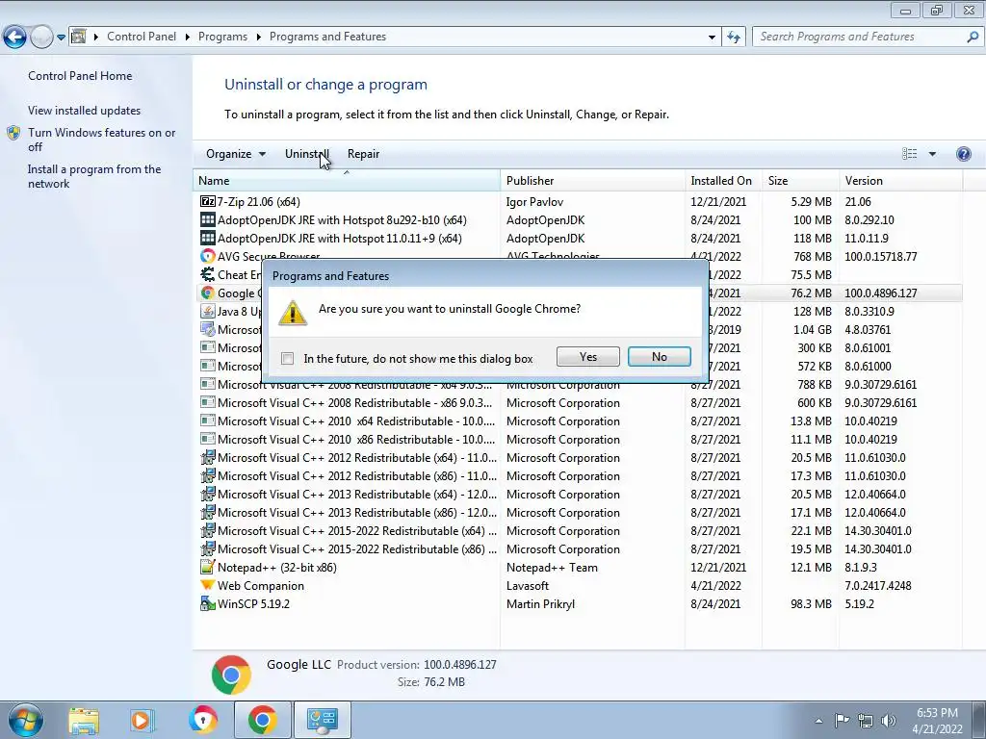The image size is (986, 739).
Task: Select the WinSCP 5.19.2 row
Action: pos(578,603)
